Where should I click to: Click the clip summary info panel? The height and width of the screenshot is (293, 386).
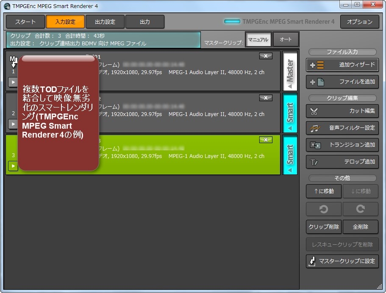tap(103, 40)
